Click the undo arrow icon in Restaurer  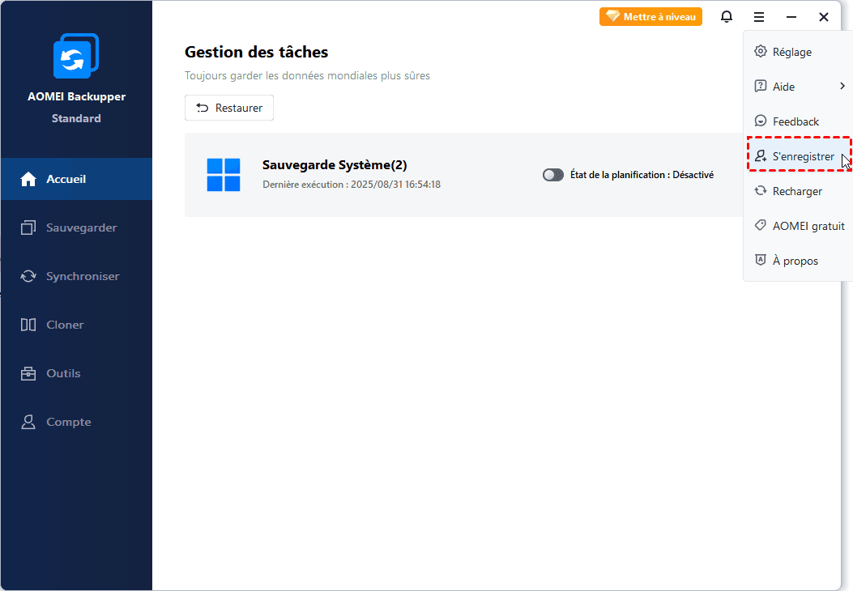point(203,108)
